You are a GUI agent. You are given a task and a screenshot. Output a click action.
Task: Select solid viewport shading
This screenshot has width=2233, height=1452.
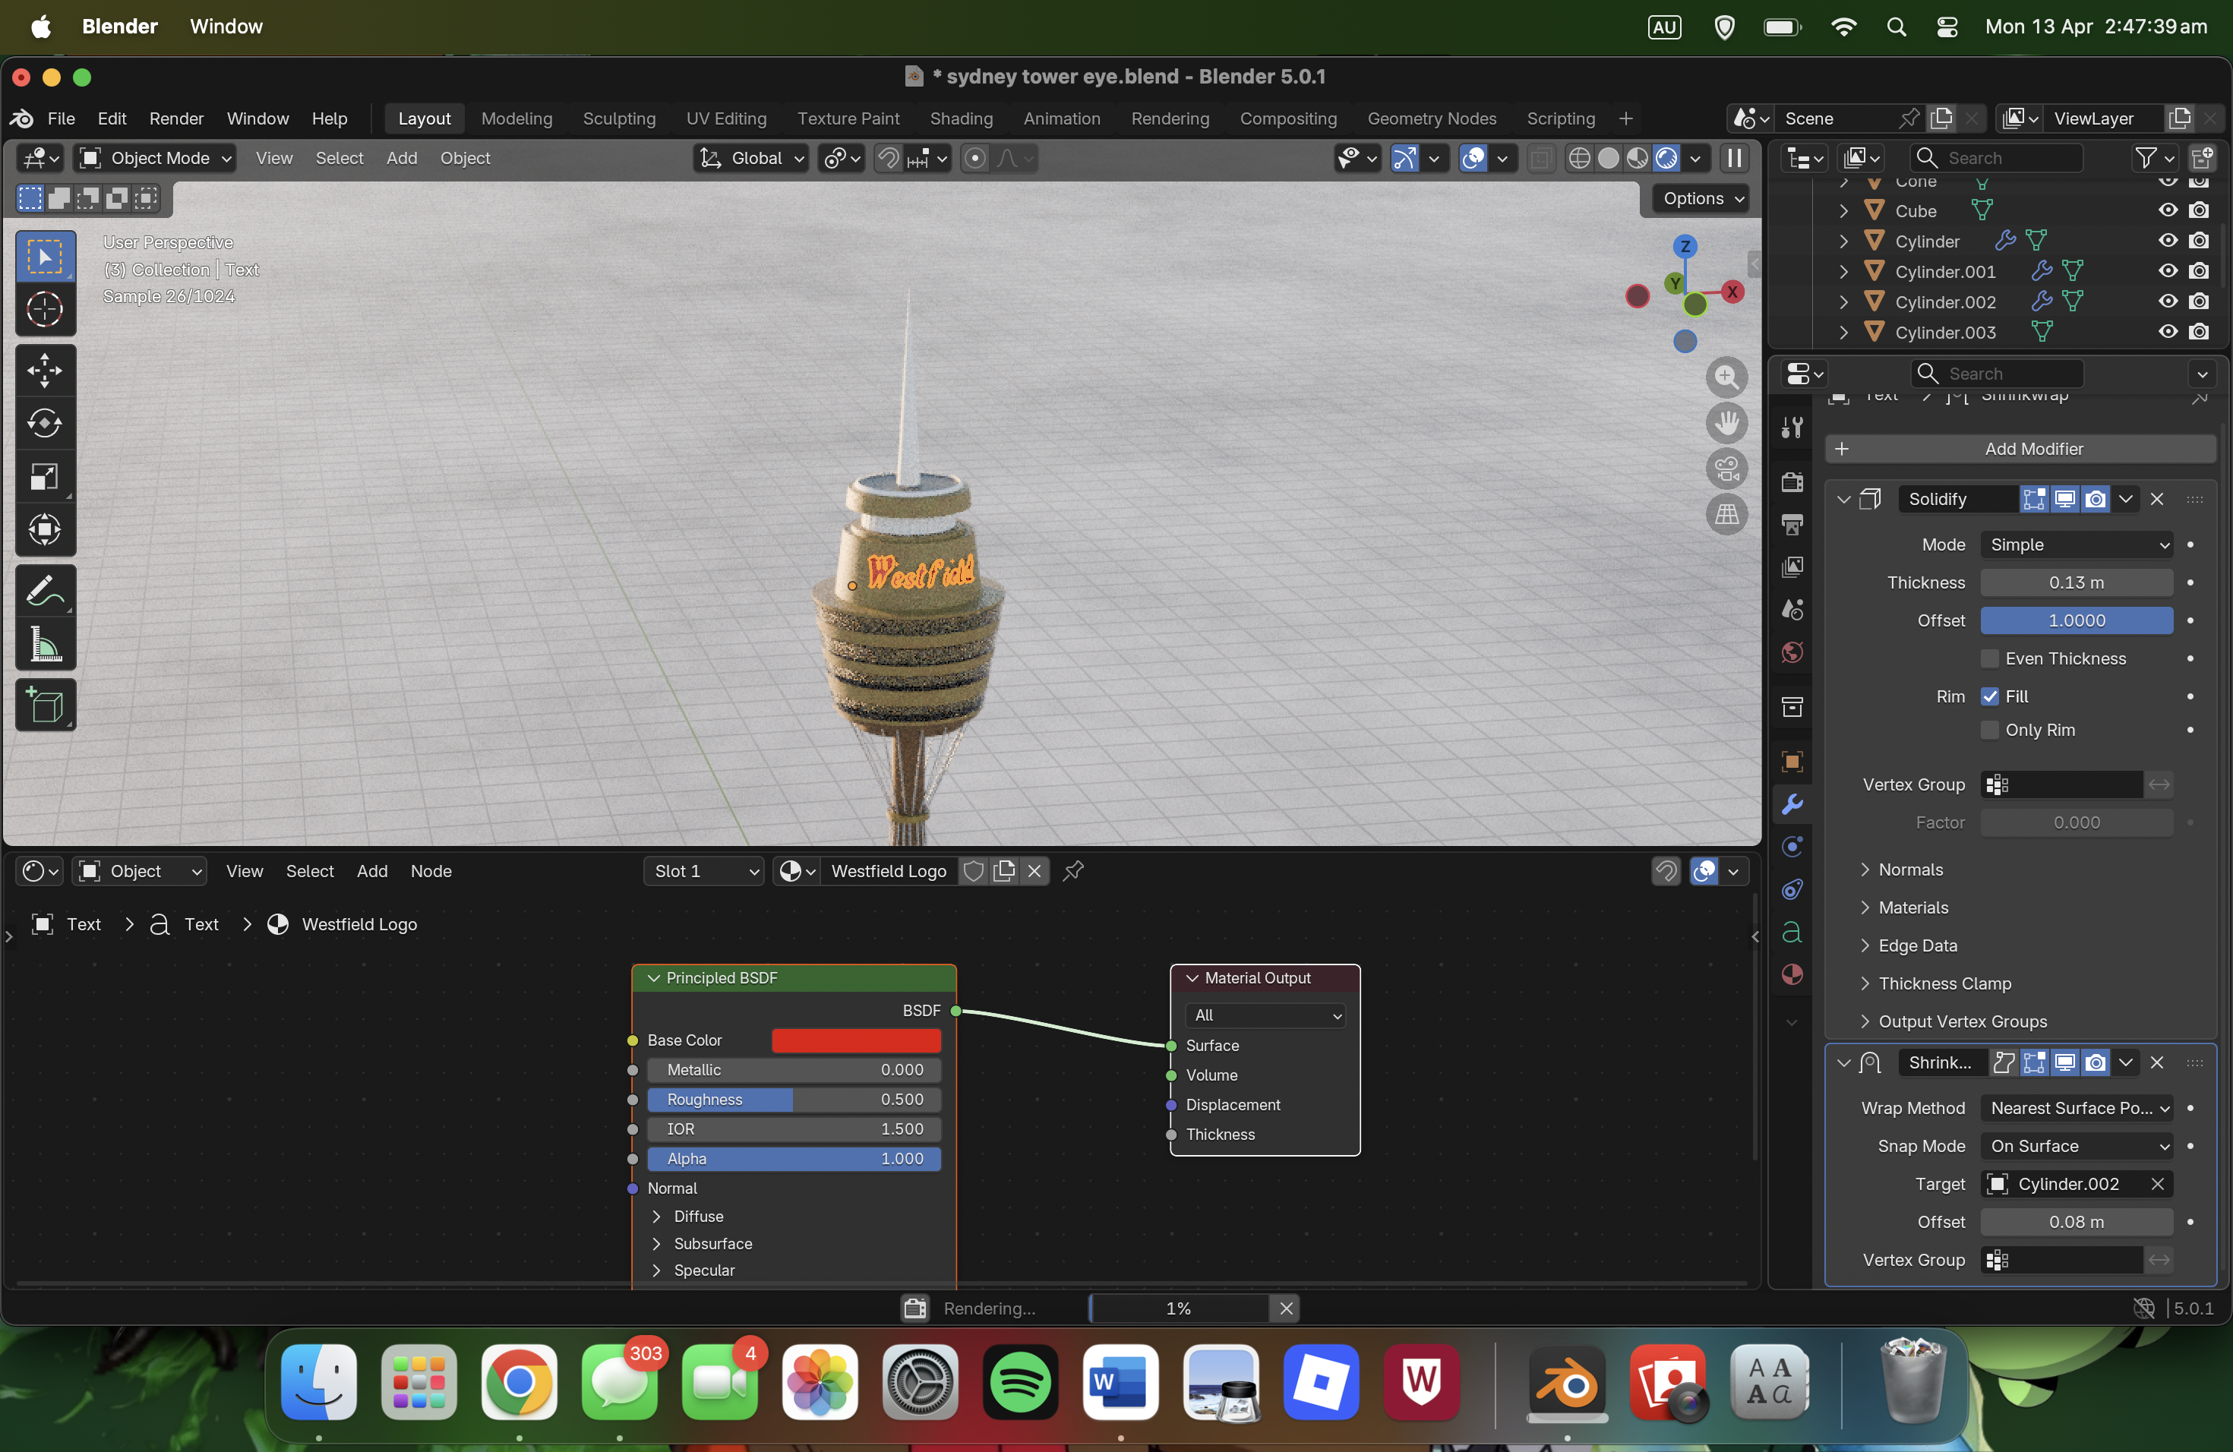[1608, 159]
